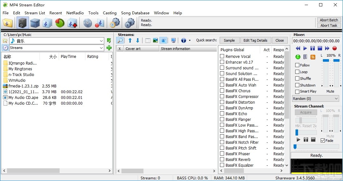The width and height of the screenshot is (343, 181).
Task: Click the cover art picture icon in Streams
Action: [155, 40]
